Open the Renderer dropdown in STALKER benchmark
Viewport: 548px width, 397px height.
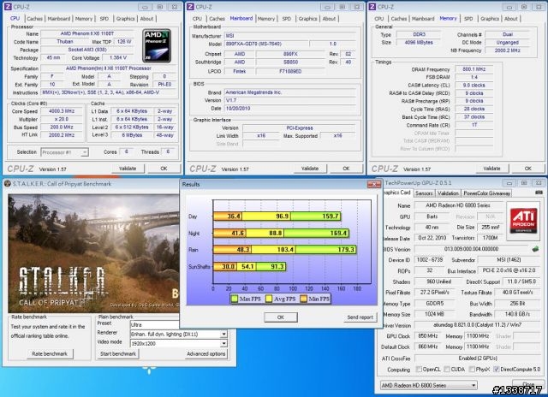223,335
